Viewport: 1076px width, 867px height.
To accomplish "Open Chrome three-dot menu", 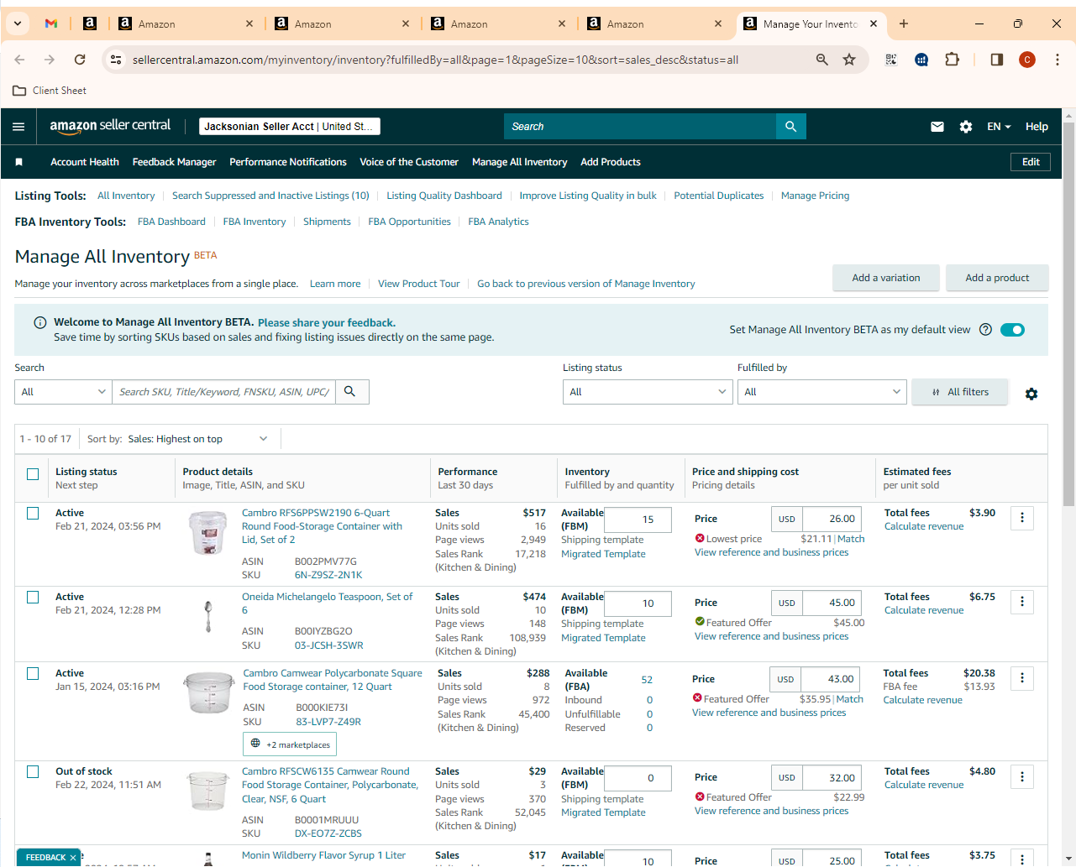I will [x=1058, y=60].
